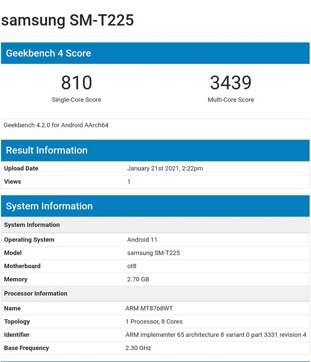
Task: Click the gray System Information subheading row
Action: (155, 225)
